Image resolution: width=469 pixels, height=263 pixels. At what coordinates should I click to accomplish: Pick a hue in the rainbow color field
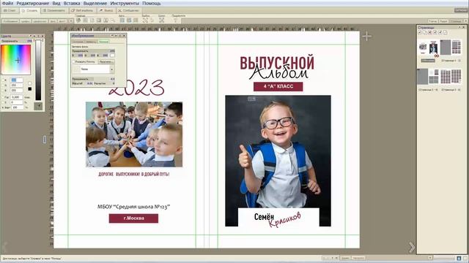pyautogui.click(x=16, y=60)
